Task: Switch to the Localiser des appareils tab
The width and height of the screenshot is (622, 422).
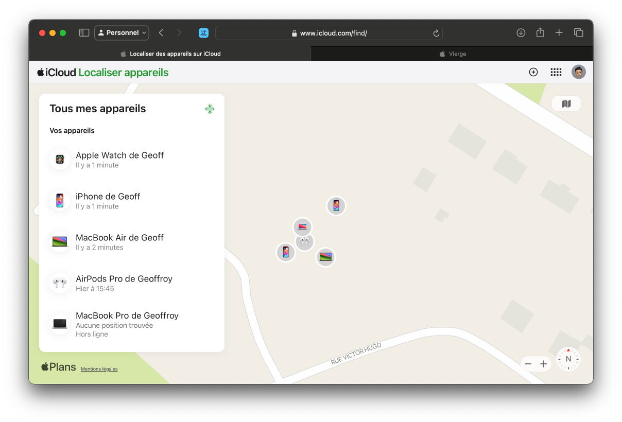Action: tap(170, 54)
